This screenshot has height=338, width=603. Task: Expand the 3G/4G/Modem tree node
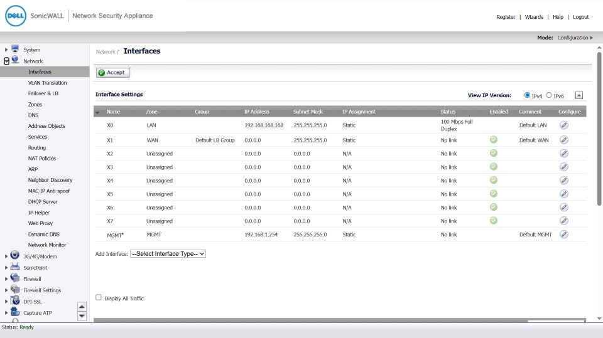6,256
